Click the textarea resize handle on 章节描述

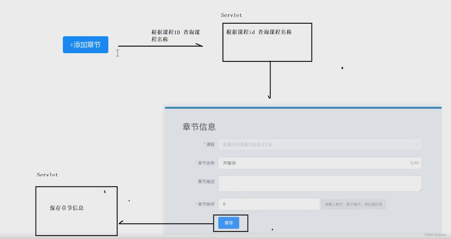[x=420, y=189]
